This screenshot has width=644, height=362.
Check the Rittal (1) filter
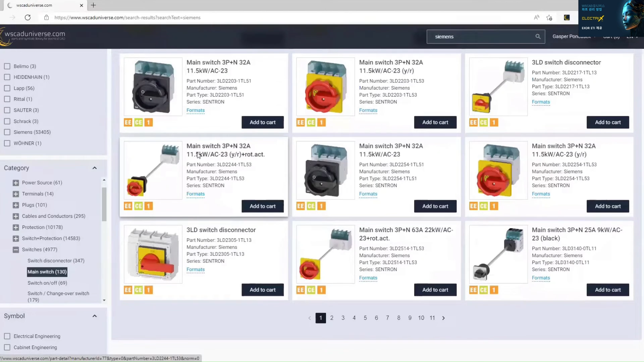click(x=7, y=99)
